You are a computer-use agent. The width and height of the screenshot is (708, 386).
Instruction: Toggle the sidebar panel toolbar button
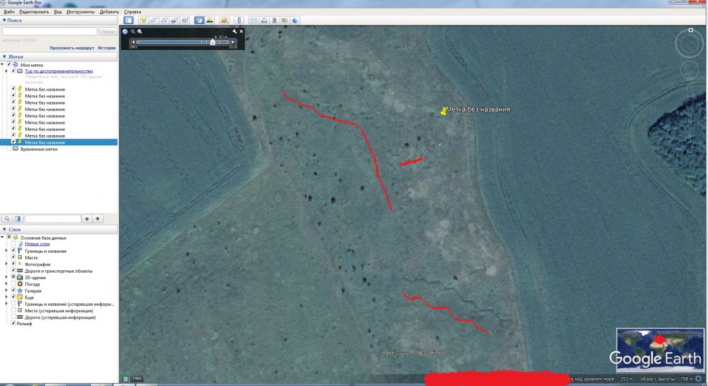point(129,20)
